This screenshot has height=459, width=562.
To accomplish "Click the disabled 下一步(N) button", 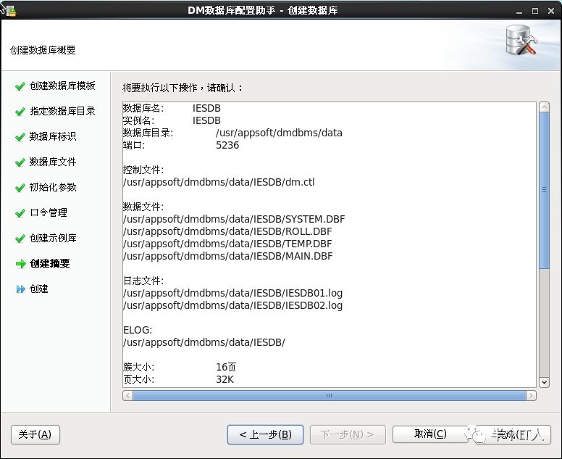I will [348, 434].
